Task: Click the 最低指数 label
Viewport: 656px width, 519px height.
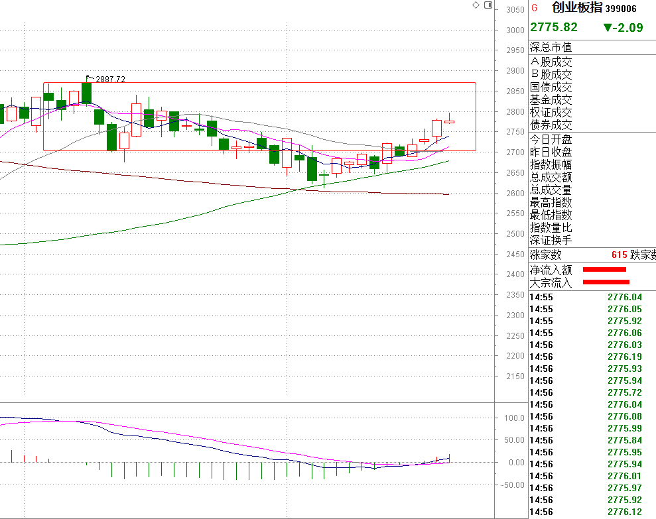Action: click(551, 215)
